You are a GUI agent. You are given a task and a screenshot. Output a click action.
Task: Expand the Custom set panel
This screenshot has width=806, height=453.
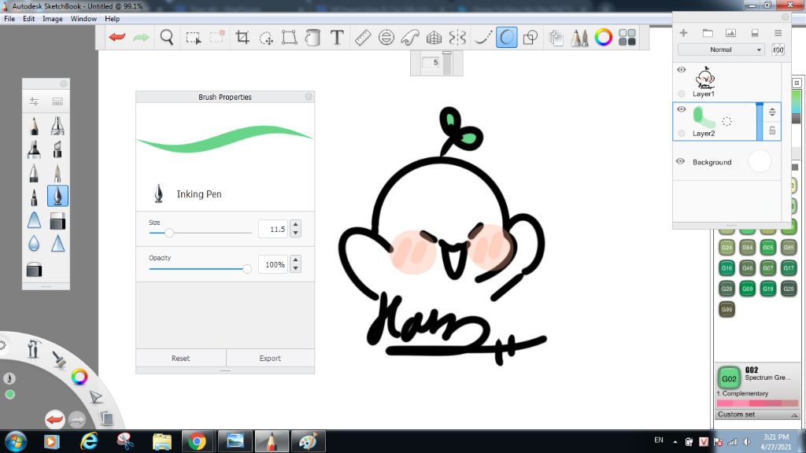coord(794,414)
